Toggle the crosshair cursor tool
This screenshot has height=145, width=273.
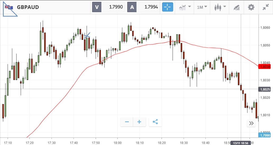point(168,7)
